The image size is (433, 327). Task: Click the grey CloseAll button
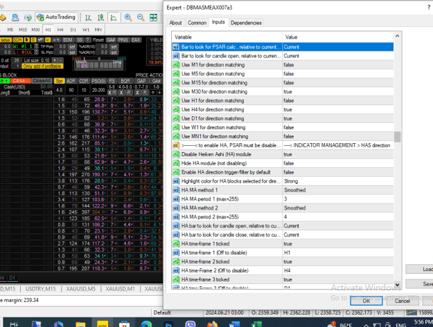[42, 81]
